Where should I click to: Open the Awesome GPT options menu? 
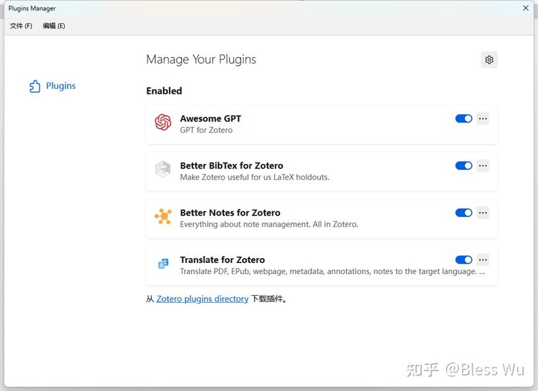pos(483,118)
